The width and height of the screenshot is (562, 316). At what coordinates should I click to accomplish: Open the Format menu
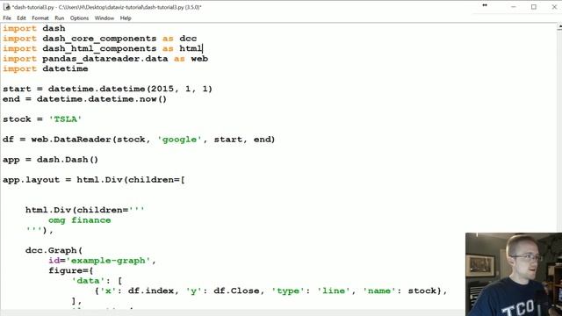[40, 18]
